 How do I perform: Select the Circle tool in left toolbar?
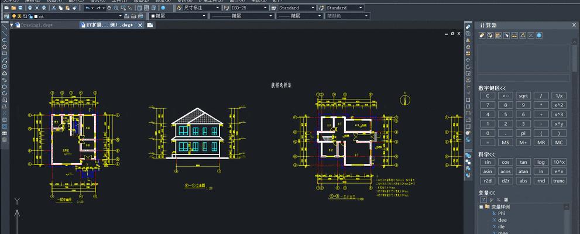[x=5, y=66]
